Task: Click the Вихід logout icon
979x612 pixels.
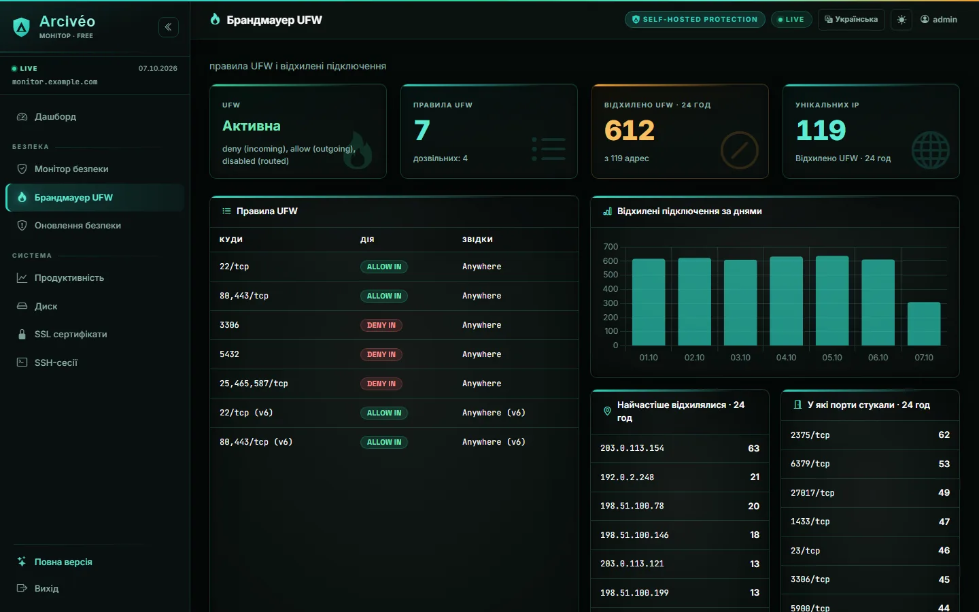Action: [x=22, y=588]
